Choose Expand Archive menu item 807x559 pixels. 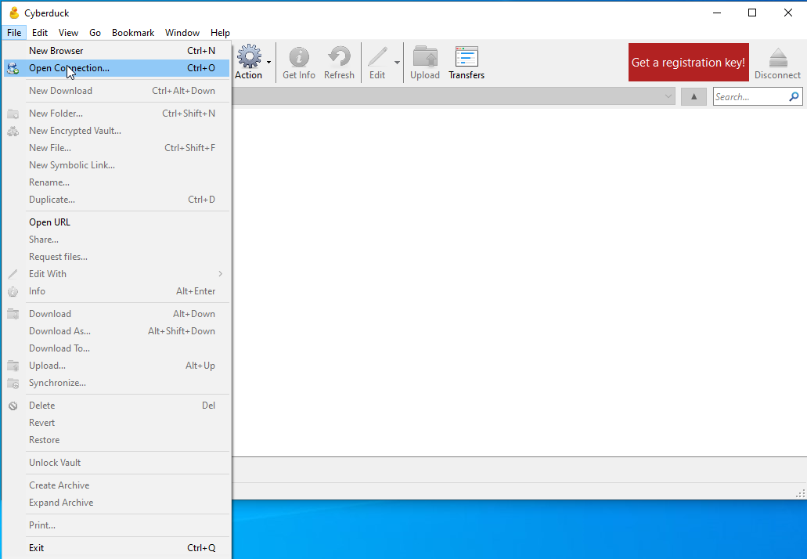point(117,503)
